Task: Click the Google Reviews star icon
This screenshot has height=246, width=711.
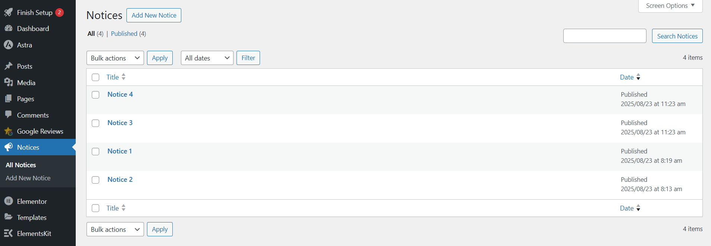Action: (8, 131)
